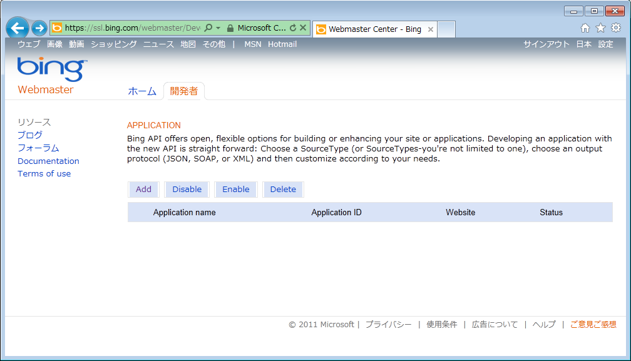Open the その他 menu in top bar
This screenshot has height=361, width=631.
[213, 44]
